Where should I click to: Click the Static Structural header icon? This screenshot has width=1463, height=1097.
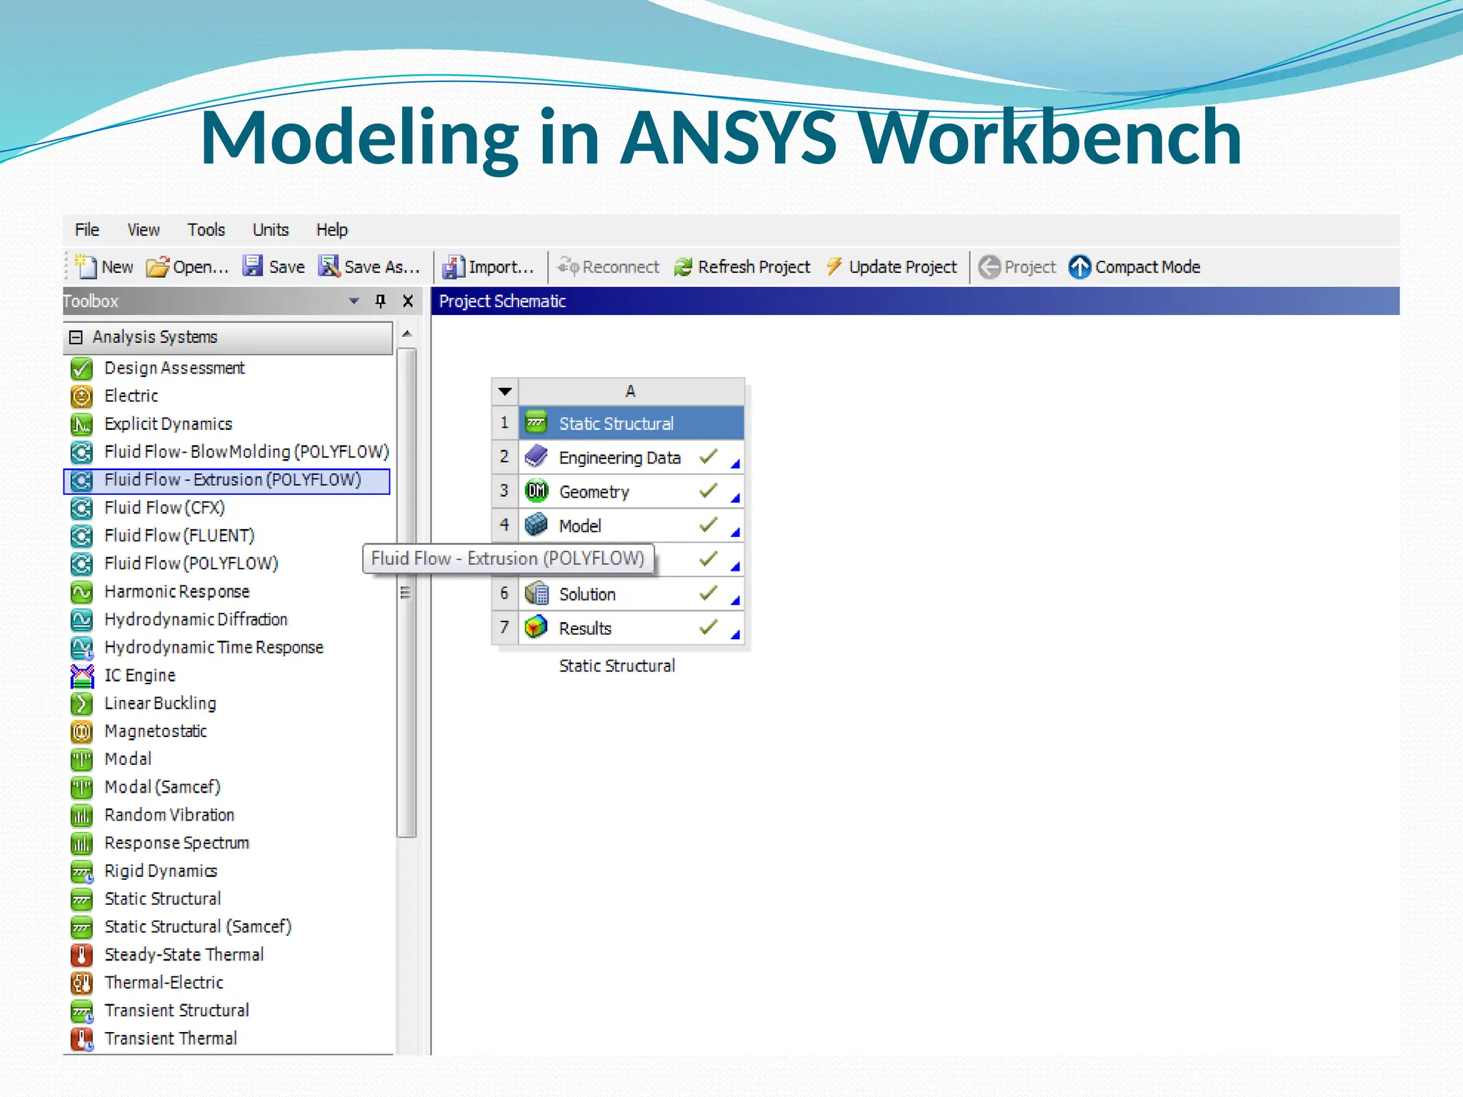[536, 423]
